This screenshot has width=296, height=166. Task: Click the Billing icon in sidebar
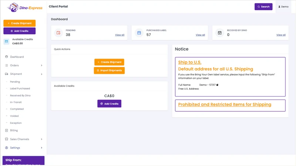[6, 130]
